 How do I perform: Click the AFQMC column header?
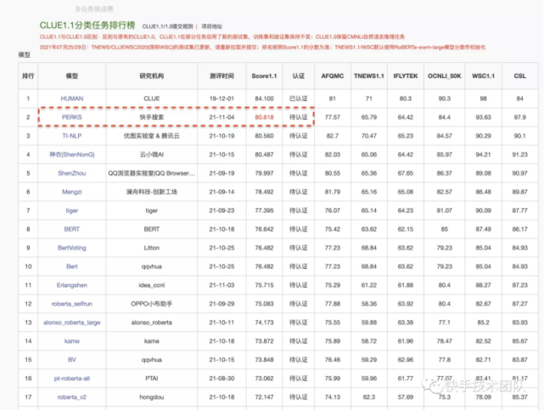[333, 76]
